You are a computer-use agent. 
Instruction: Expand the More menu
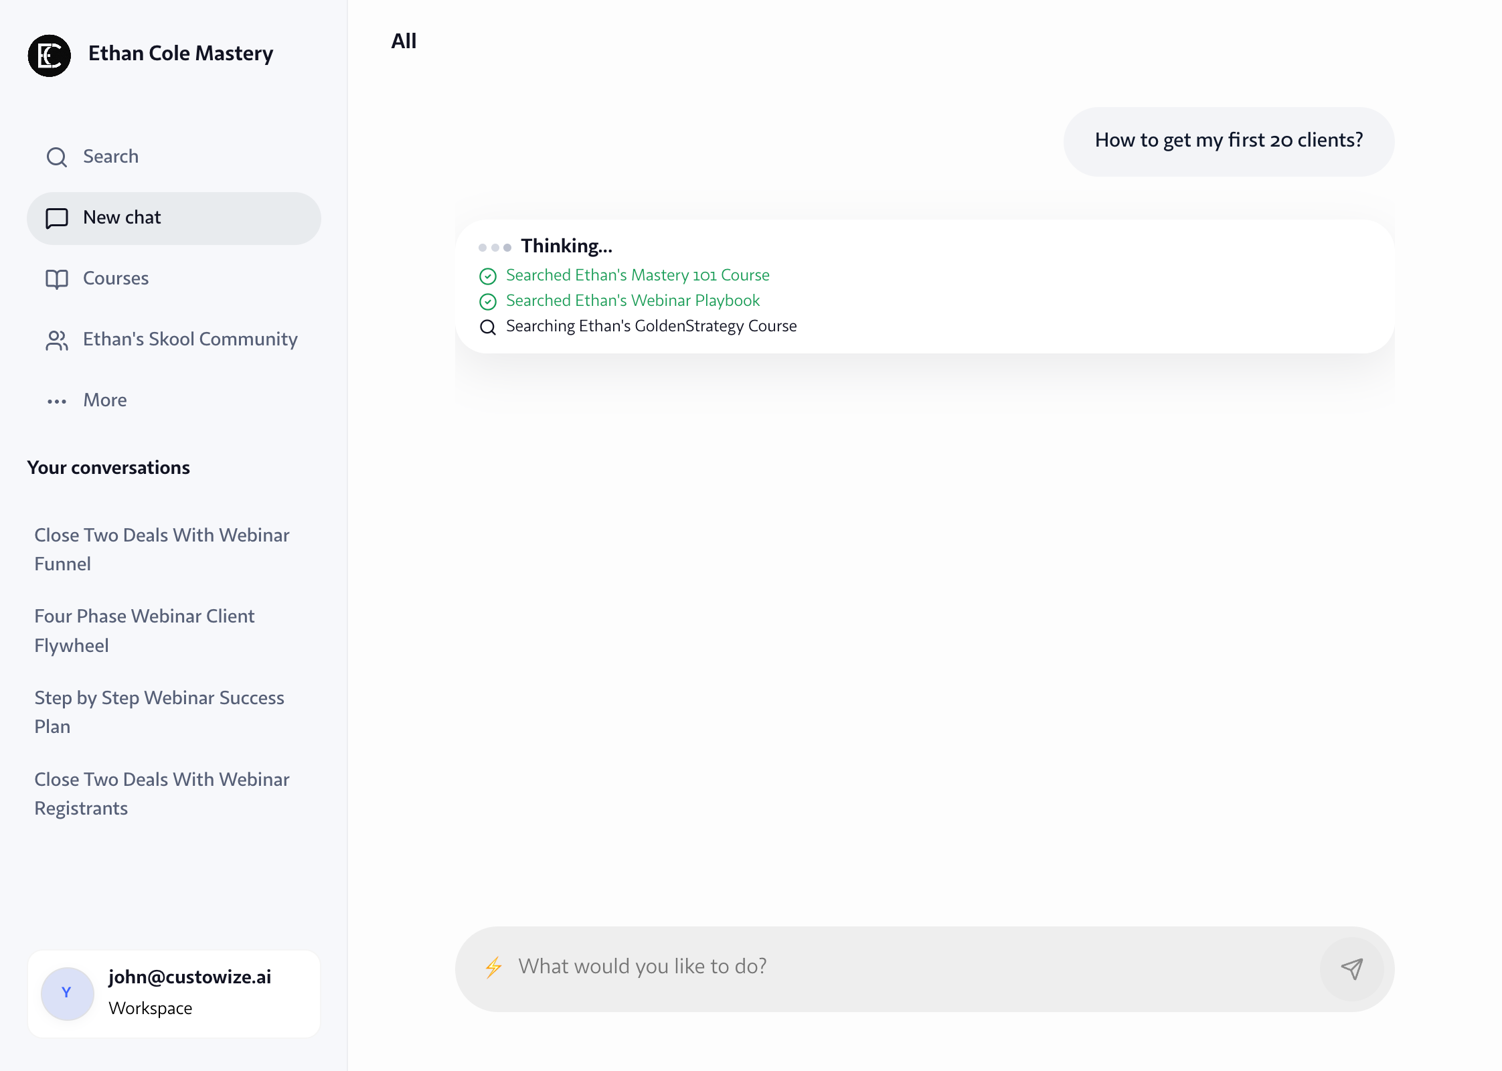coord(104,400)
